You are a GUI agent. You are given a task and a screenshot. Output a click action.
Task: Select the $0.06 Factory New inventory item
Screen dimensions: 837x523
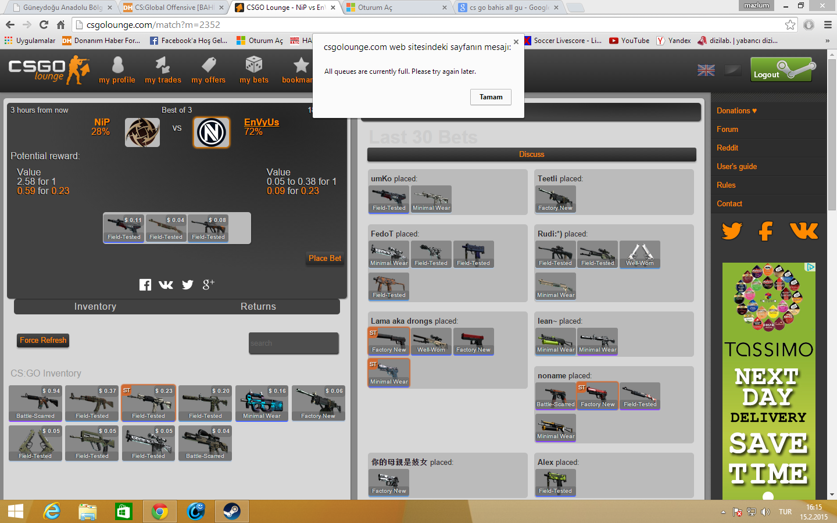click(x=319, y=403)
